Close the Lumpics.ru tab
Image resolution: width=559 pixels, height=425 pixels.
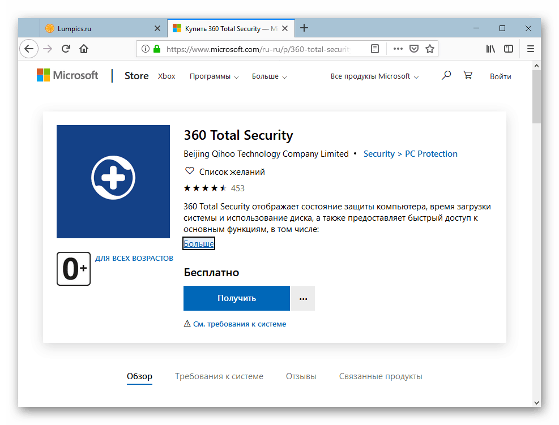[x=157, y=28]
